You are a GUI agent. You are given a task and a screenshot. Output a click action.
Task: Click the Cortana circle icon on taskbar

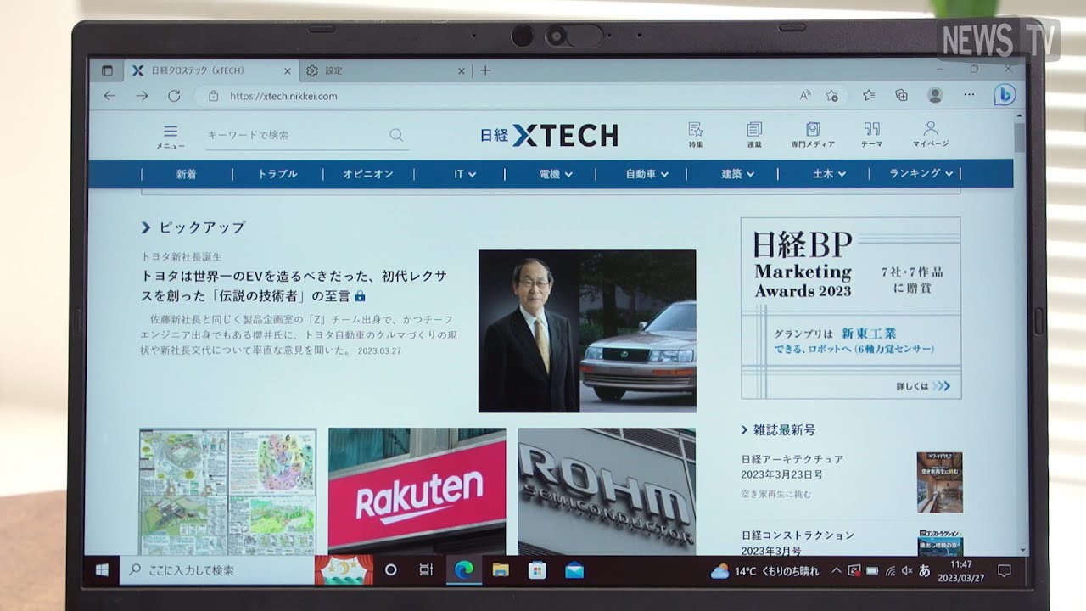391,570
